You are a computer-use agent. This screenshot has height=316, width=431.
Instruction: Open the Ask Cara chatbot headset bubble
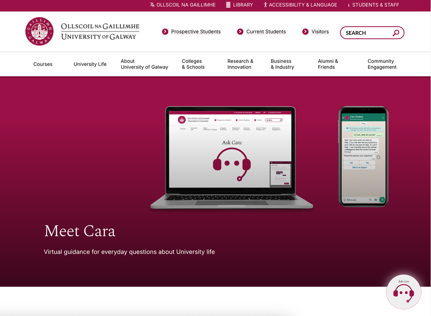coord(403,292)
